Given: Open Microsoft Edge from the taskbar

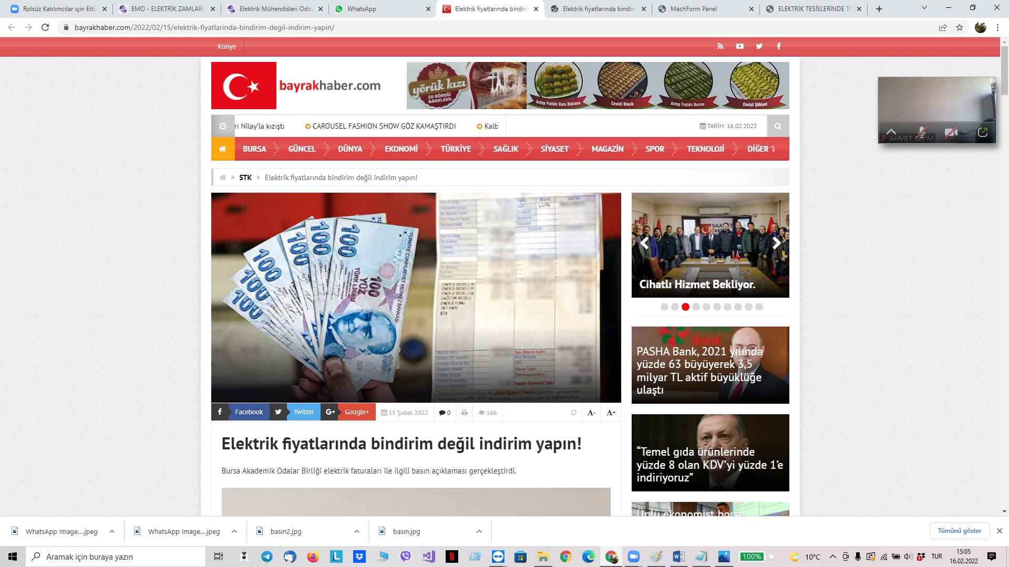Looking at the screenshot, I should coord(588,556).
